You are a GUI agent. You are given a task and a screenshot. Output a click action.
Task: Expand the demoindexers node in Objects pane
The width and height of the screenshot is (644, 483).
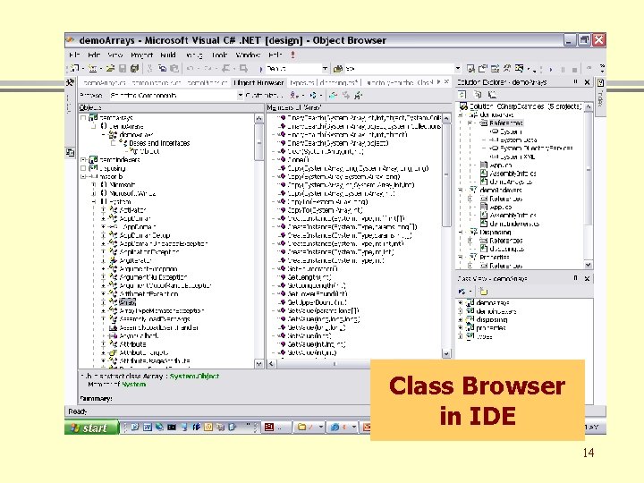(83, 160)
